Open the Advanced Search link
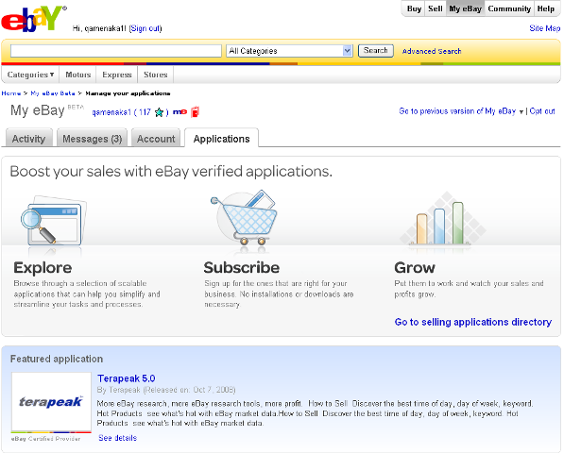 (x=432, y=51)
